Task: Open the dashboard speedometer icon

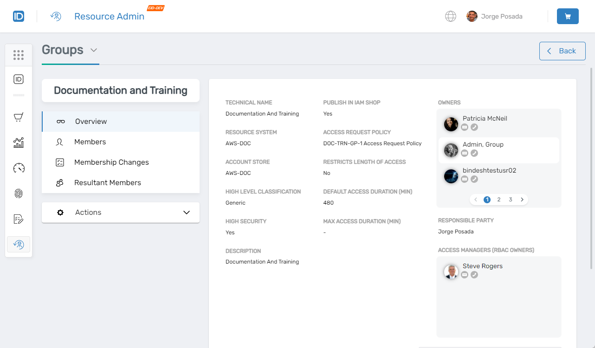Action: [19, 168]
